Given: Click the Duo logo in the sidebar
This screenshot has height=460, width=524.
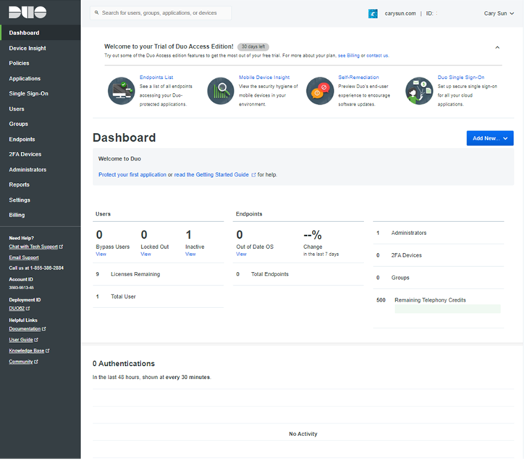Looking at the screenshot, I should [28, 12].
